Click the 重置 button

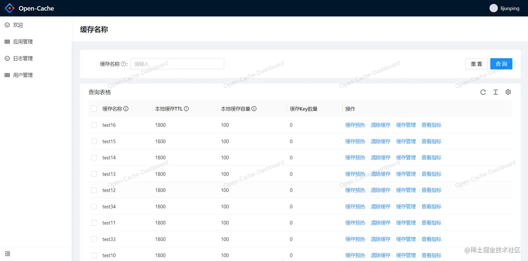point(476,64)
